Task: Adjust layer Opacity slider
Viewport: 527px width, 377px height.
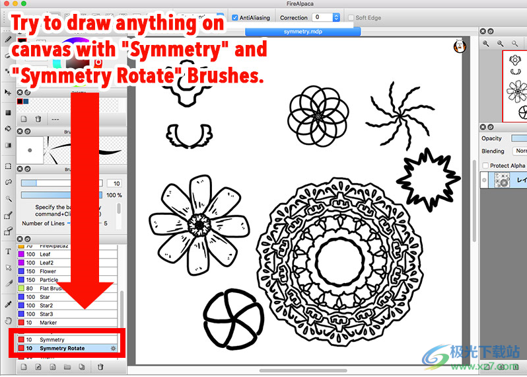Action: pos(519,138)
